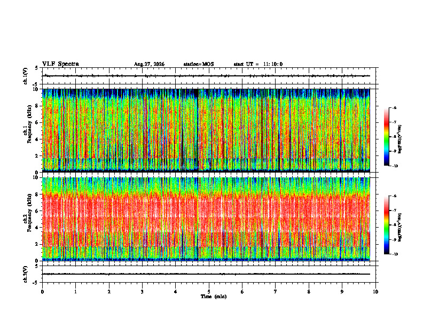Click the ch.3 waveform trace line
Screen dimensions: 423x327
(x=206, y=274)
